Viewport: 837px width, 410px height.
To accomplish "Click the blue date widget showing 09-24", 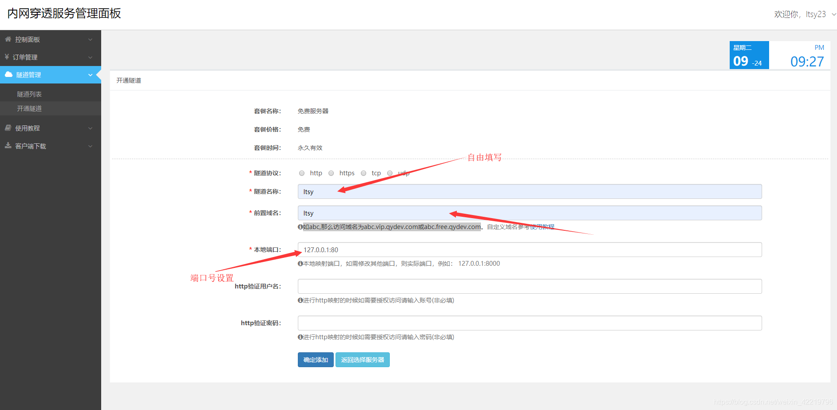I will click(x=749, y=55).
